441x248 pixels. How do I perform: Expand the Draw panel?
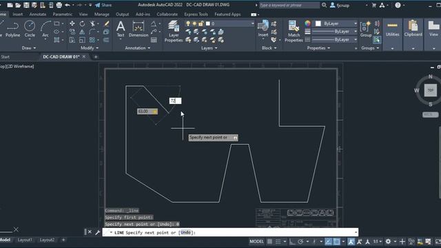29,48
